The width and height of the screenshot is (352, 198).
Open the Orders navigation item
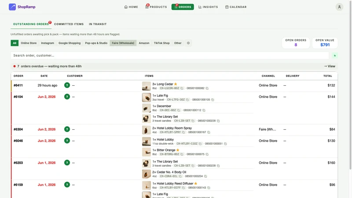[x=183, y=7]
